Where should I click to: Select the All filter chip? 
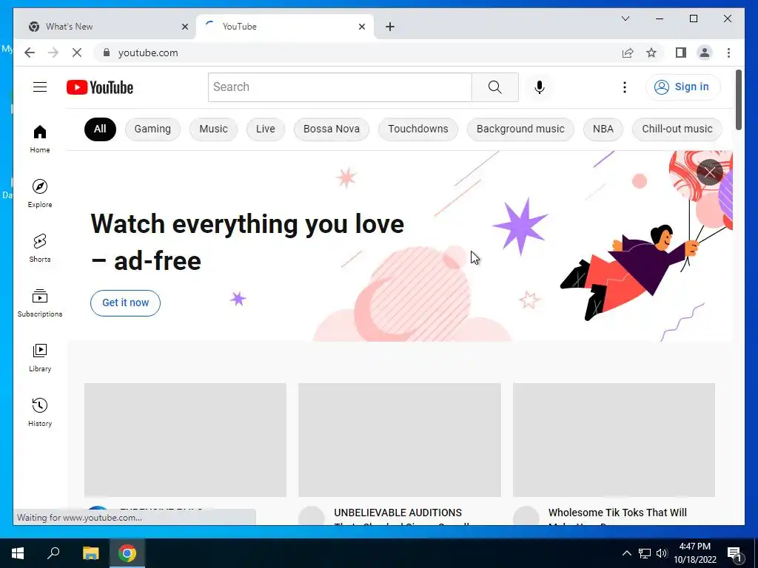click(100, 129)
